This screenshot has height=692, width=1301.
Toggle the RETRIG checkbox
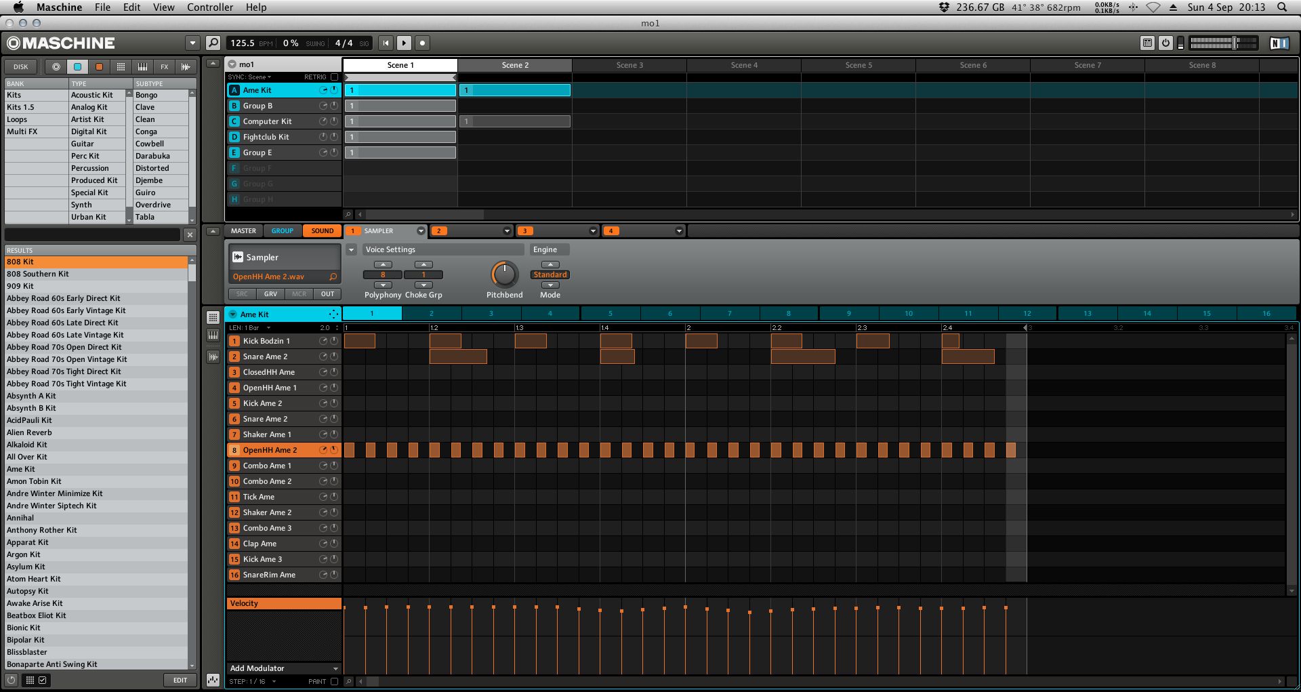(334, 77)
